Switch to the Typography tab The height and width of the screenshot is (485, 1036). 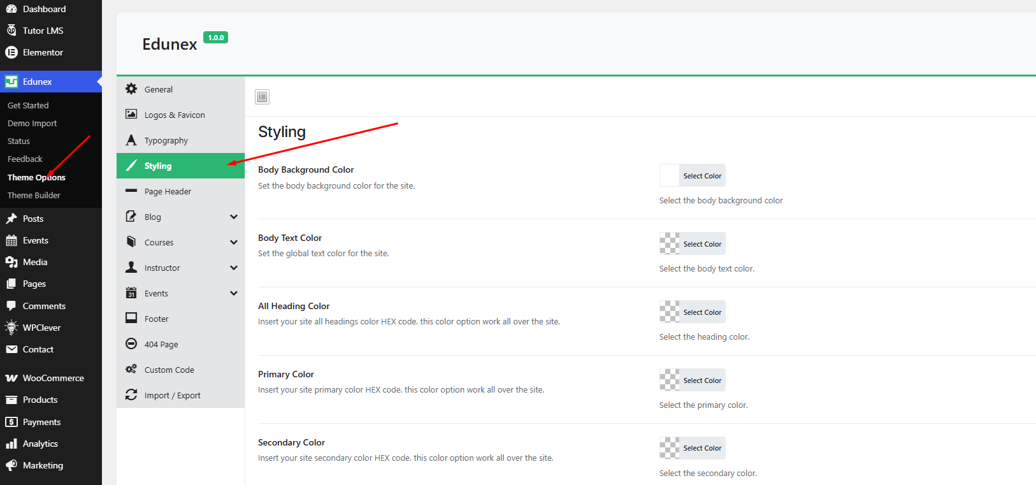[x=181, y=140]
